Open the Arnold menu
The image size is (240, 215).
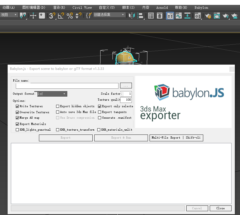[162, 8]
